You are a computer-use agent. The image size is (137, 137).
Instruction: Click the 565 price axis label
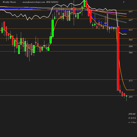pos(131,40)
